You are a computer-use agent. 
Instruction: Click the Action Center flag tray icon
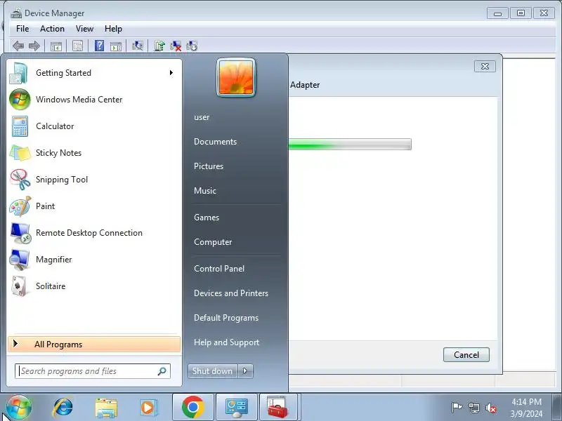point(457,408)
